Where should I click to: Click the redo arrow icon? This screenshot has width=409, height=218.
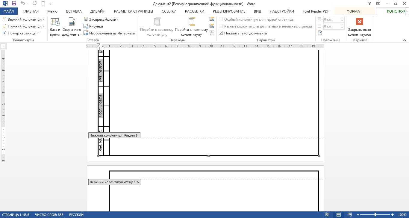pyautogui.click(x=34, y=4)
